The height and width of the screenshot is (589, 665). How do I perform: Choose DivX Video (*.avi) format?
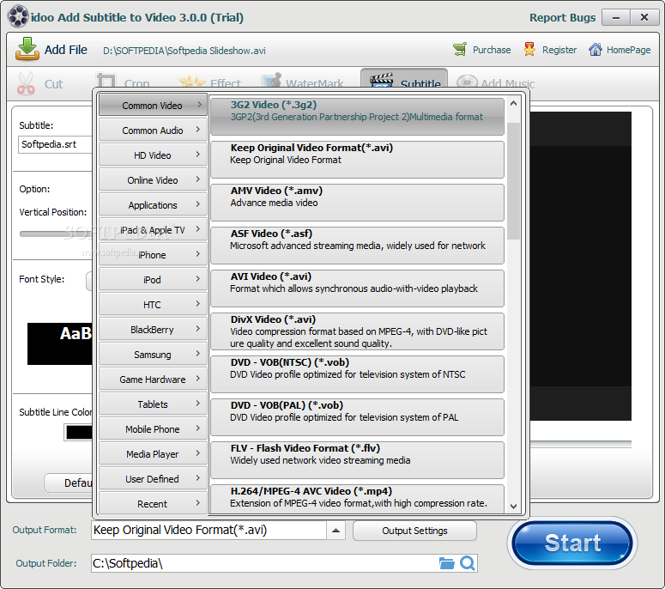pyautogui.click(x=358, y=331)
